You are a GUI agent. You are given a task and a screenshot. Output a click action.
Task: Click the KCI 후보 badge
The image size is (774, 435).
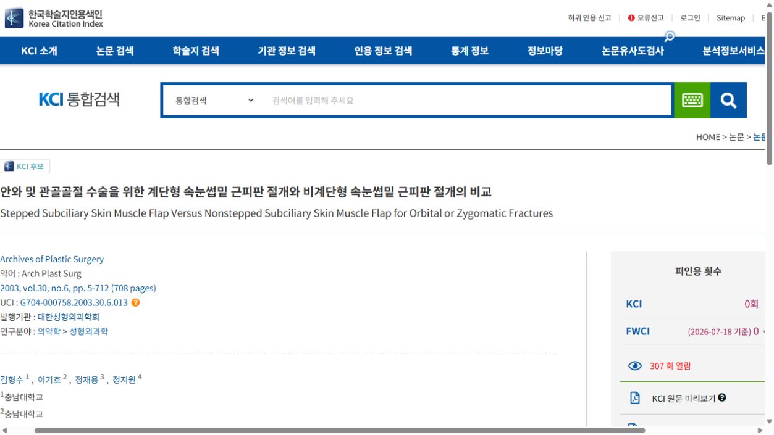coord(25,166)
